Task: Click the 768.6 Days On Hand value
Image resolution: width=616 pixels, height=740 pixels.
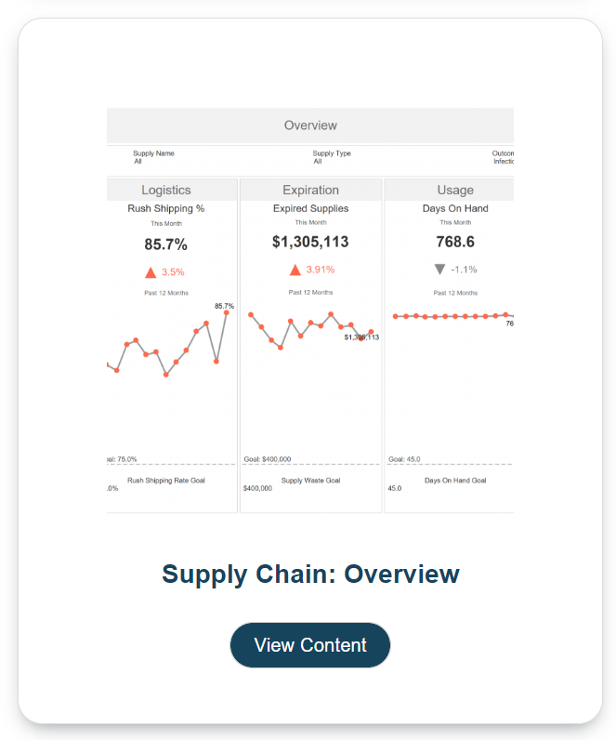Action: click(x=454, y=243)
